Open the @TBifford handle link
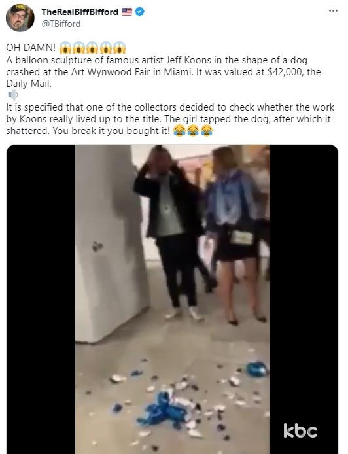348x454 pixels. click(x=61, y=24)
